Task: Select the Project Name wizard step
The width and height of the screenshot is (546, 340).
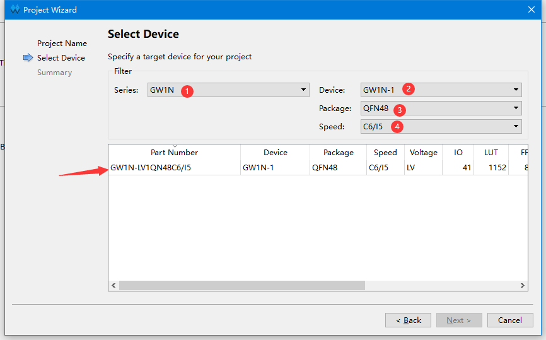Action: click(62, 43)
